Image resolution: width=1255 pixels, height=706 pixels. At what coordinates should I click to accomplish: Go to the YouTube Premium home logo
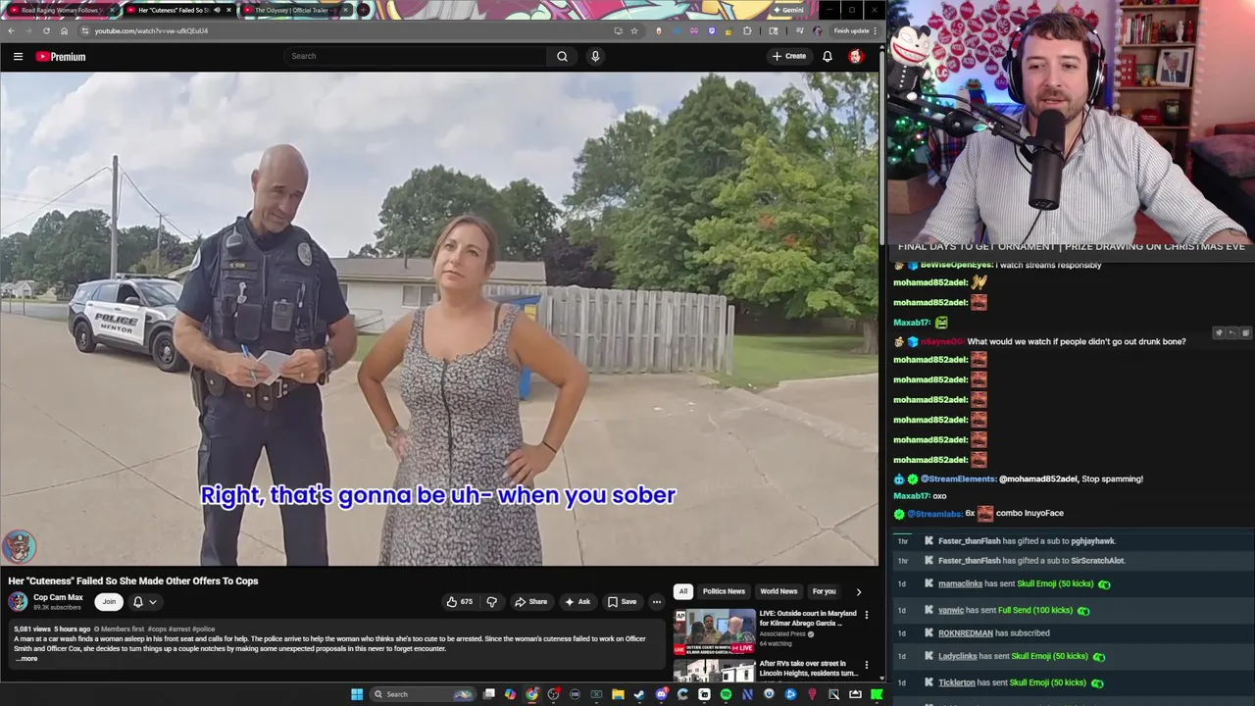pyautogui.click(x=61, y=56)
